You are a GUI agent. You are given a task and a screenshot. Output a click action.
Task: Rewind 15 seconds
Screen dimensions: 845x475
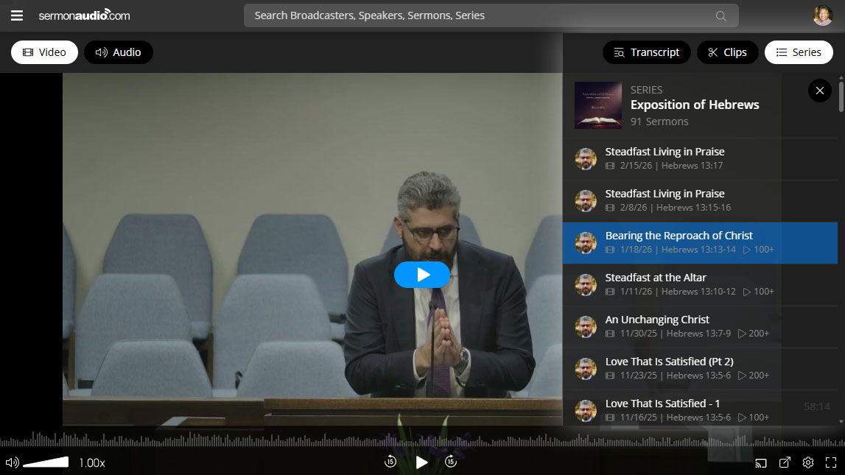tap(390, 462)
